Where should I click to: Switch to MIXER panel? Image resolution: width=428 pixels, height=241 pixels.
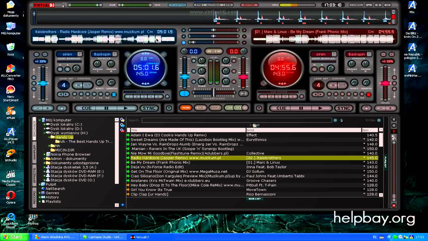point(186,108)
